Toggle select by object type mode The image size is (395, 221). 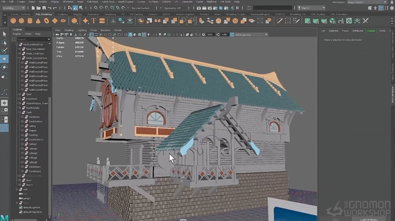pos(75,8)
